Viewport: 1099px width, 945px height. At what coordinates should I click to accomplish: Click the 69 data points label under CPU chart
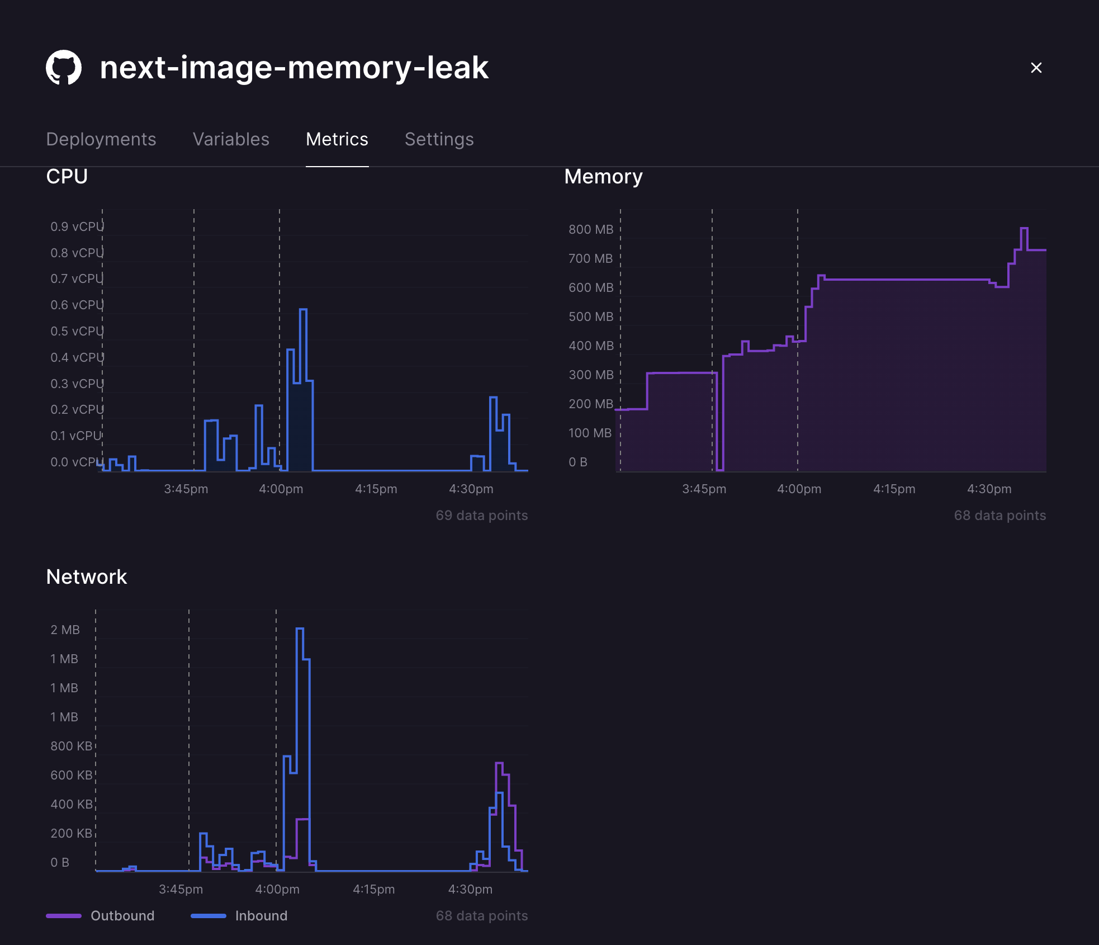pyautogui.click(x=482, y=515)
